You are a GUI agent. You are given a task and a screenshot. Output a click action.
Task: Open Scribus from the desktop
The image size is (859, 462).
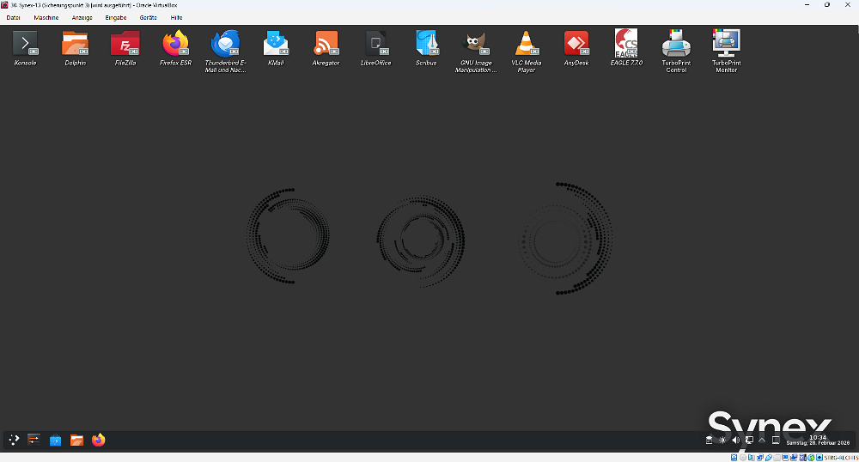[x=426, y=44]
